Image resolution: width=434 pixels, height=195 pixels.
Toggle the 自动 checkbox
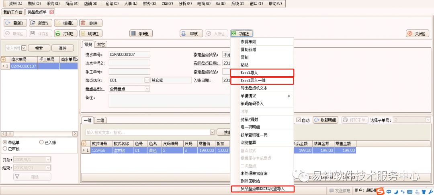298,120
